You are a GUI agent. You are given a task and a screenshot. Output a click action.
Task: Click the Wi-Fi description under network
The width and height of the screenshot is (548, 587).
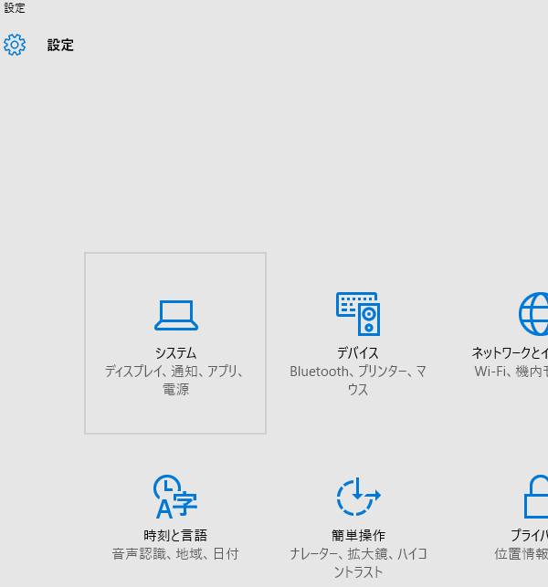511,372
